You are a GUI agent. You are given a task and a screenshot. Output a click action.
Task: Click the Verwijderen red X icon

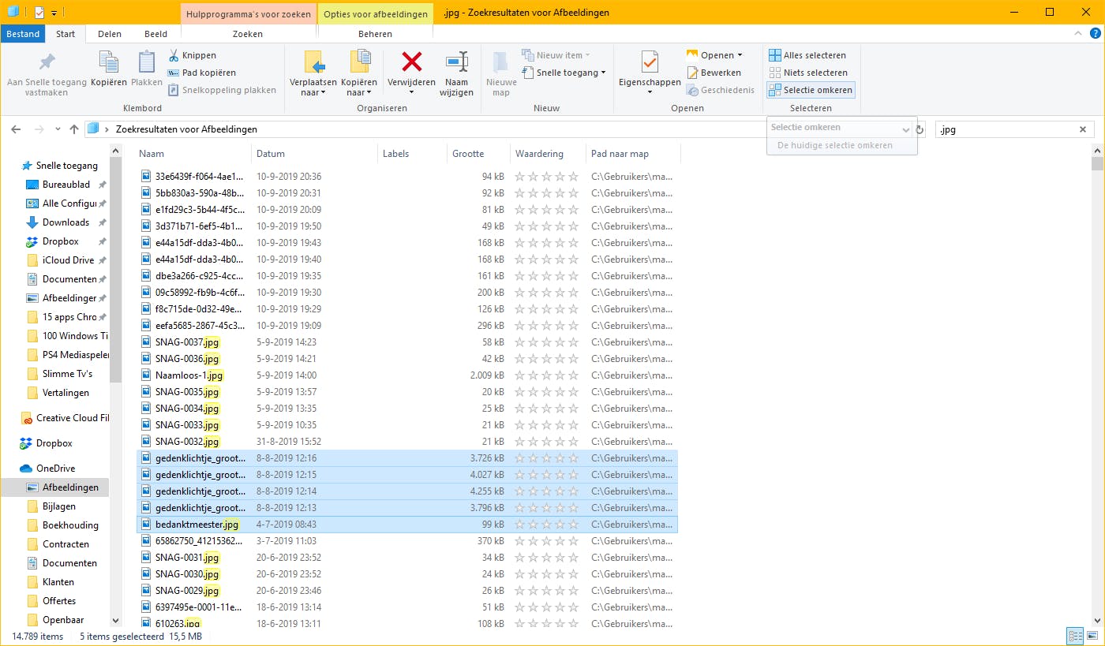click(x=411, y=62)
